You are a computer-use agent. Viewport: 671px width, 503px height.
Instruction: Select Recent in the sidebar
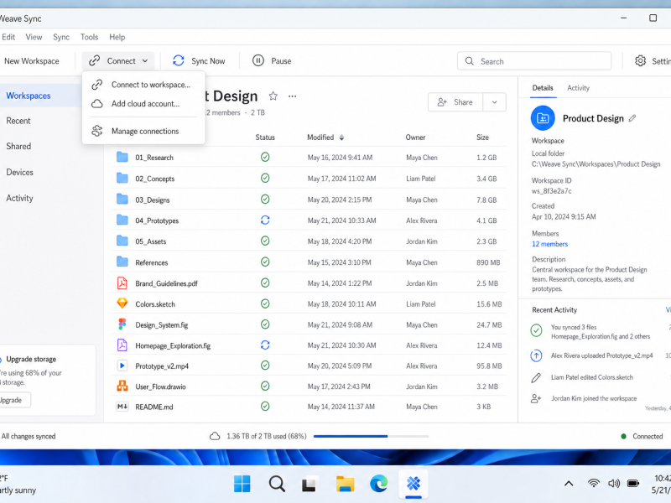point(18,121)
